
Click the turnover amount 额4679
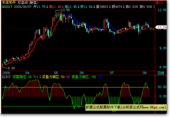pyautogui.click(x=117, y=7)
